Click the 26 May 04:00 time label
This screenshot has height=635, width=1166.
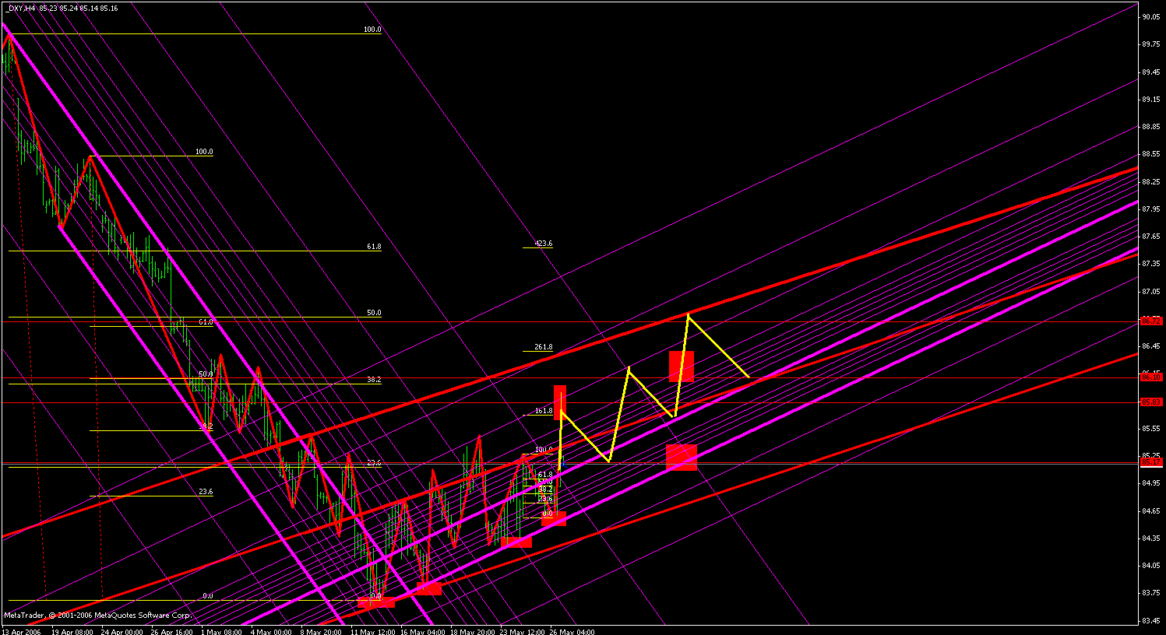(572, 631)
